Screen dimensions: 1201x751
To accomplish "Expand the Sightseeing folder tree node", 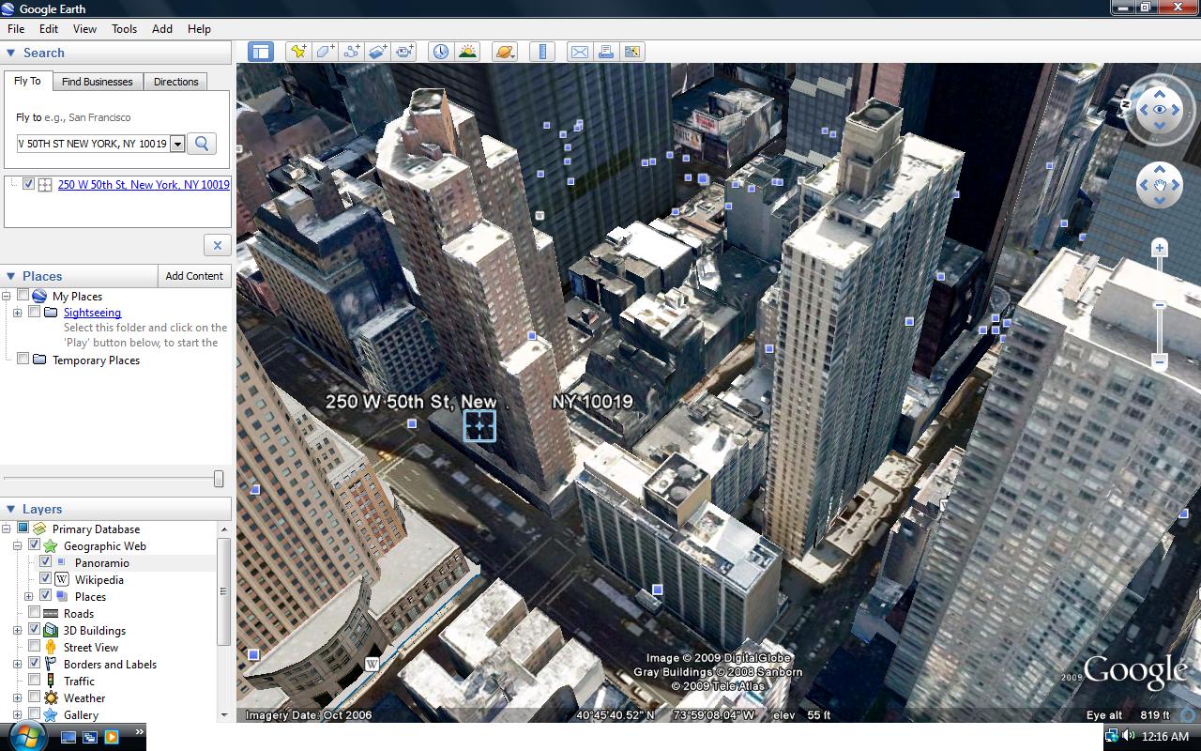I will 17,313.
